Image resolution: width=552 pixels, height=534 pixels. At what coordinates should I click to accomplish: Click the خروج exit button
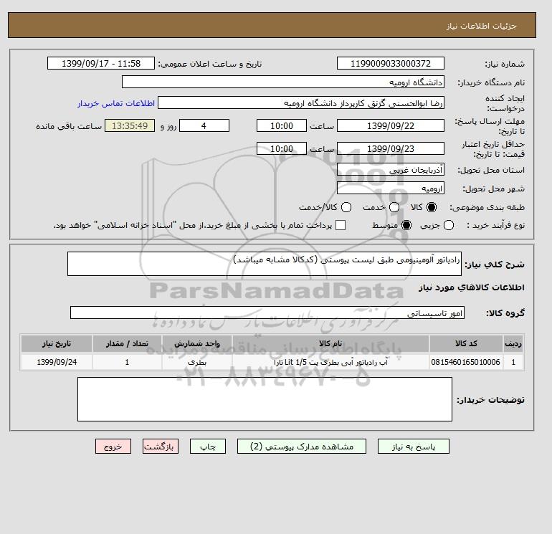coord(113,447)
